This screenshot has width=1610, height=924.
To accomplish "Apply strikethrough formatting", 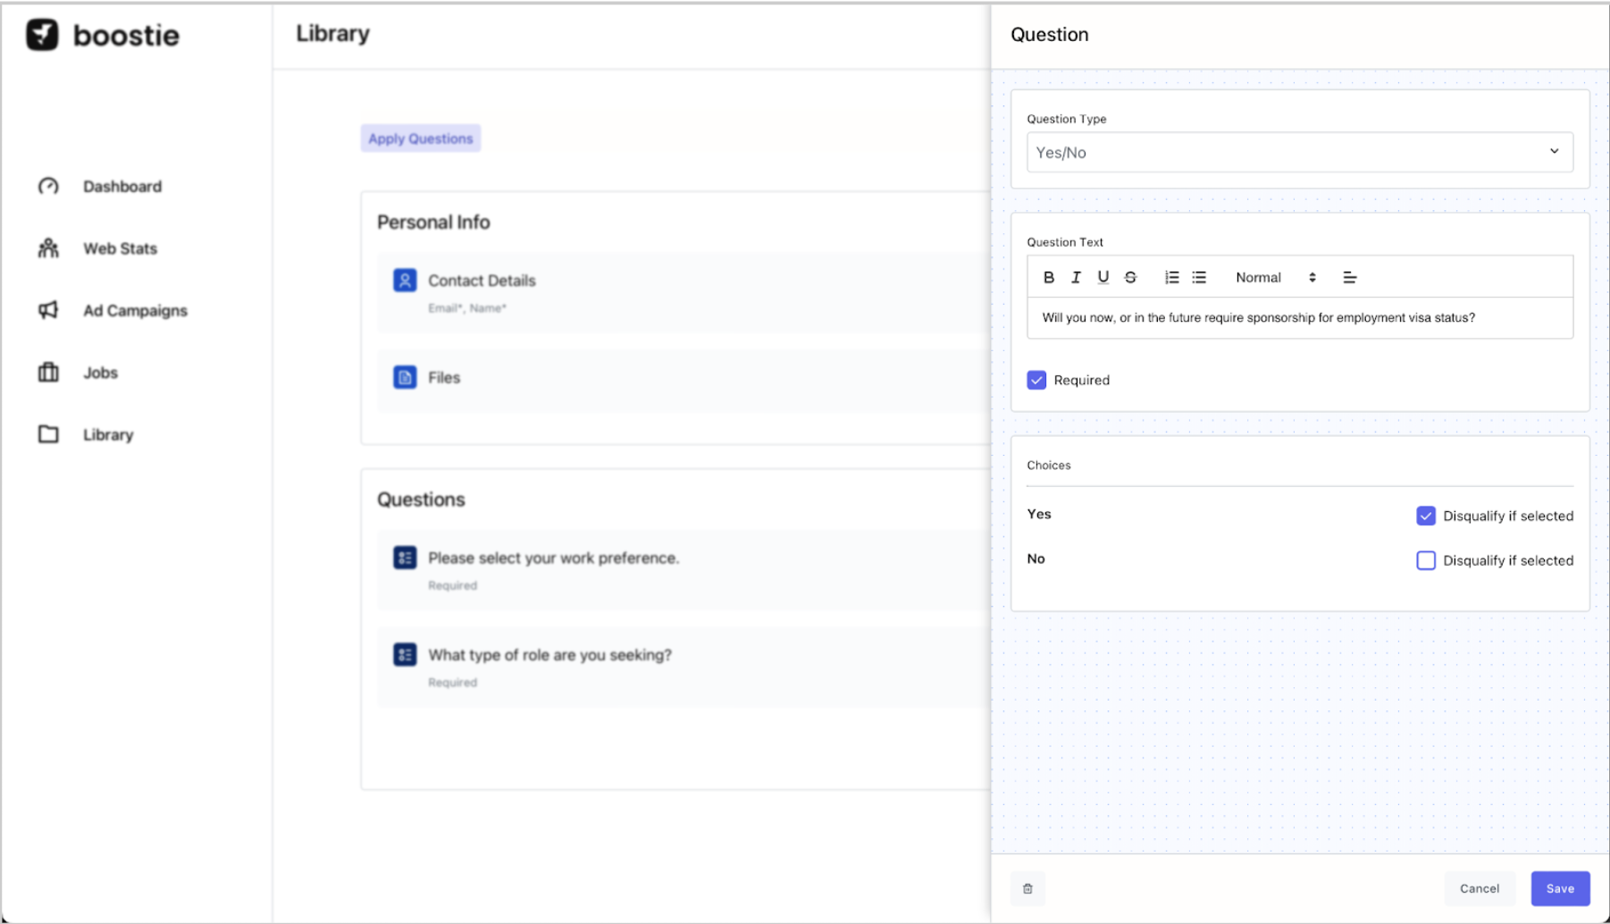I will [1130, 278].
